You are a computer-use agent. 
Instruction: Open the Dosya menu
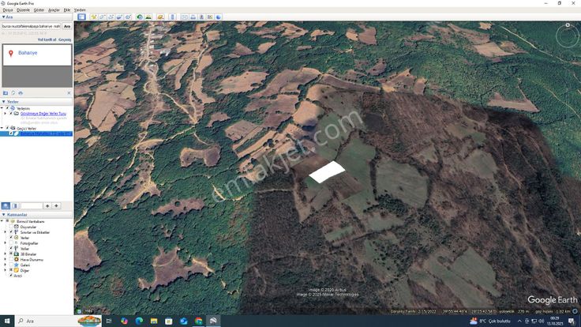(x=7, y=9)
